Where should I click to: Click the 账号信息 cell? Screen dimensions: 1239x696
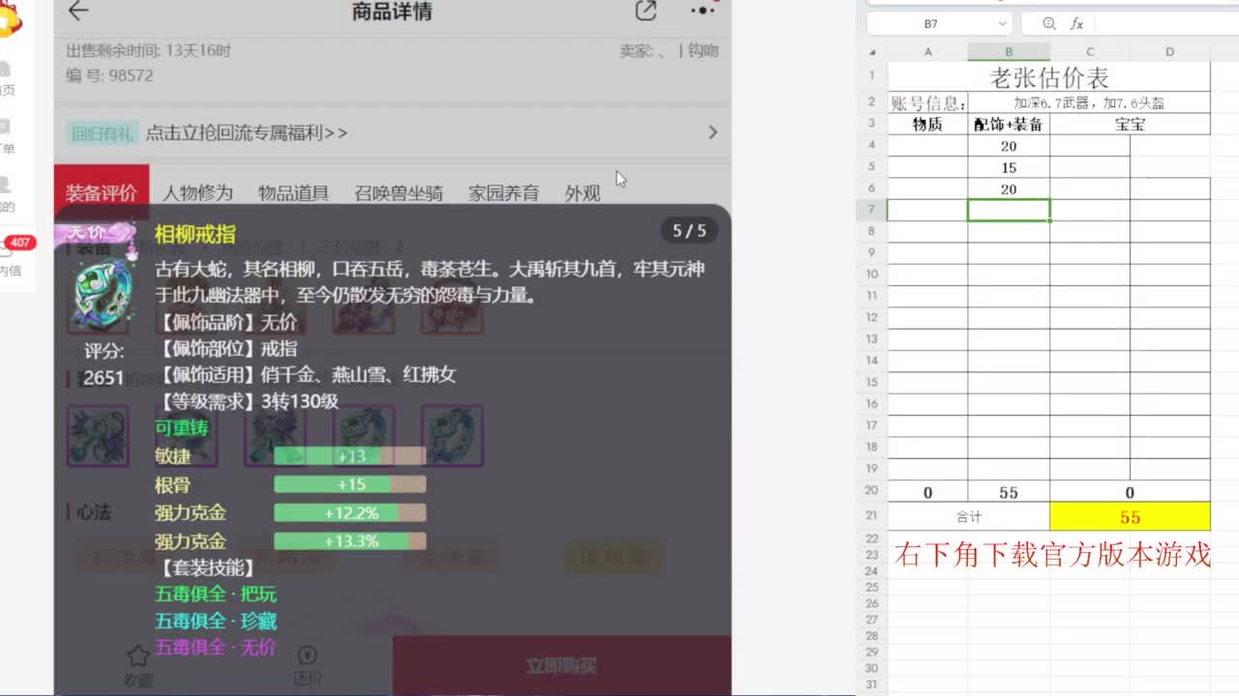[927, 103]
